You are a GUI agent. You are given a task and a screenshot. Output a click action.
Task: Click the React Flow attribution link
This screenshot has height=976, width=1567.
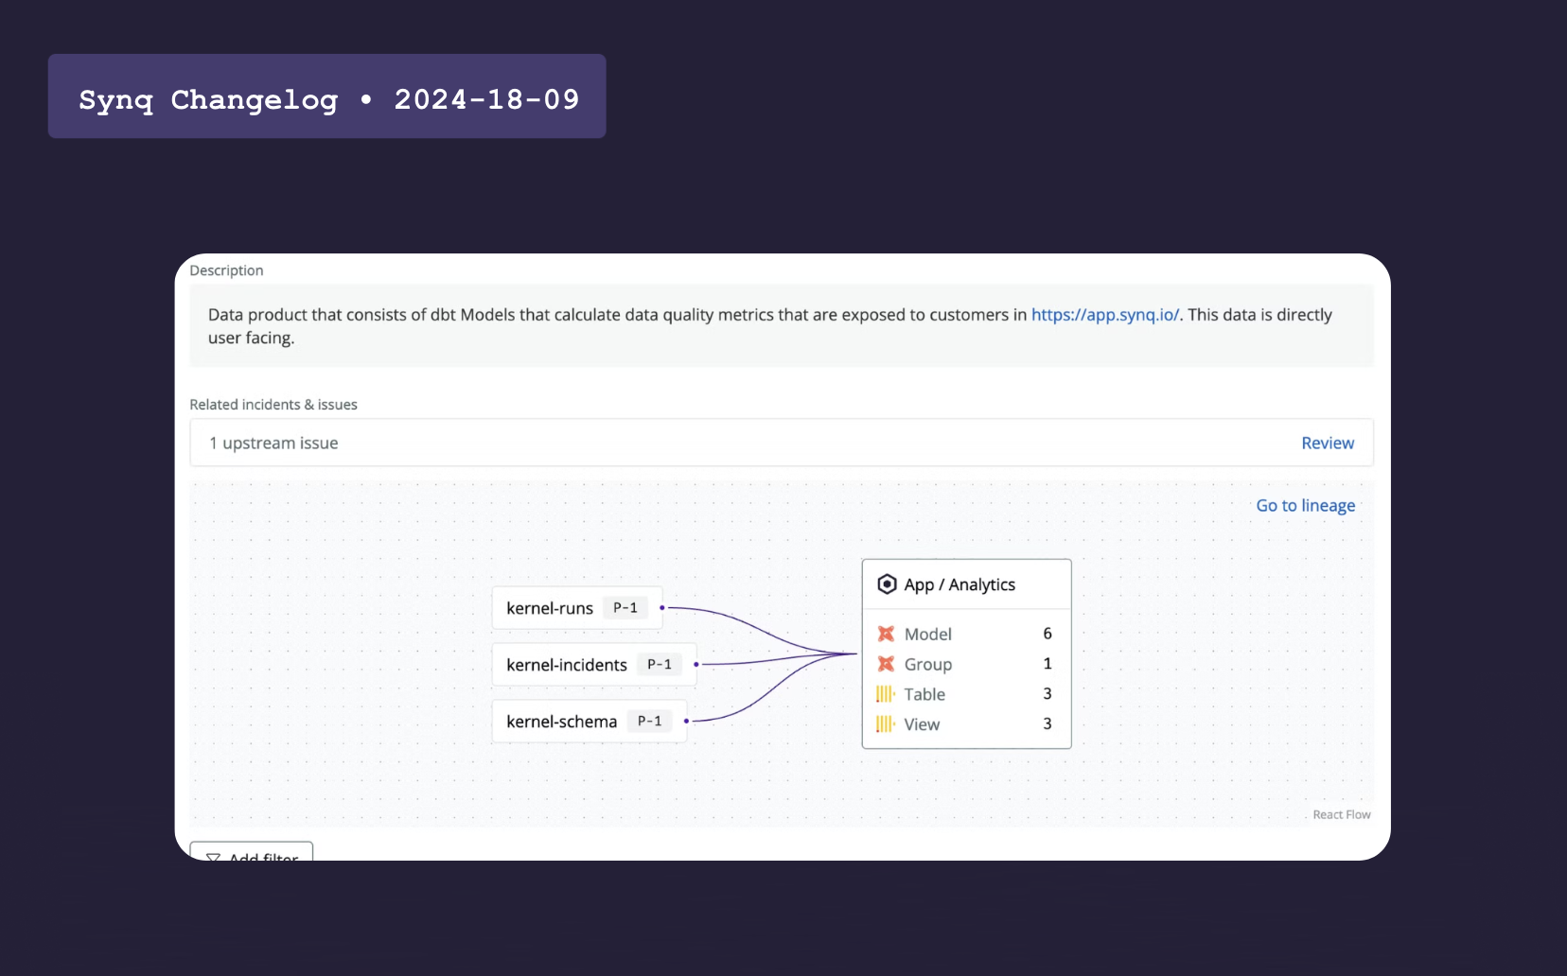1342,814
